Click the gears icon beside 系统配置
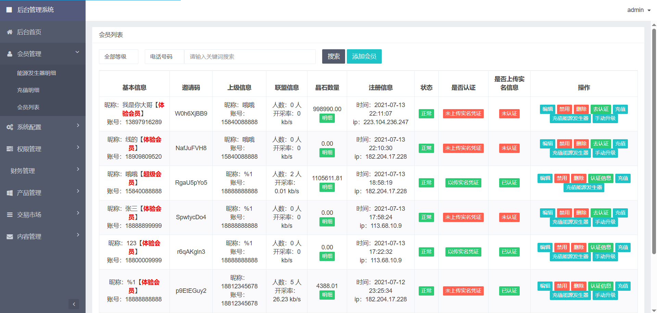657x313 pixels. pos(10,127)
